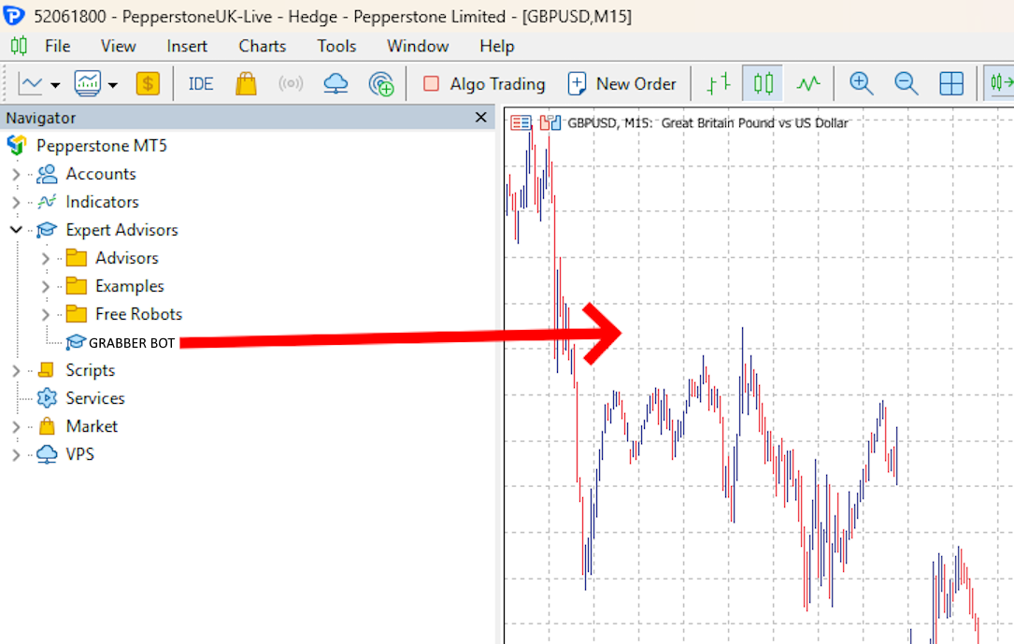The height and width of the screenshot is (644, 1014).
Task: Select GRABBER BOT expert advisor
Action: [131, 343]
